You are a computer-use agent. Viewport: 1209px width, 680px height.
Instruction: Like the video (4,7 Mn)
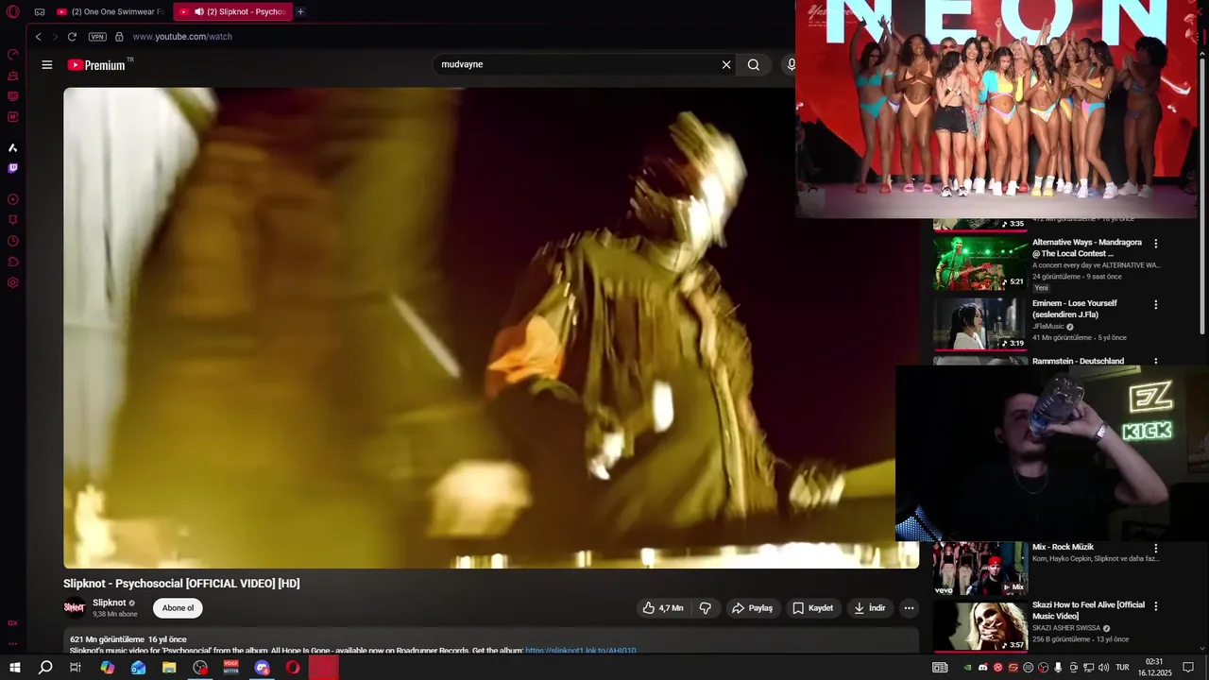coord(663,608)
